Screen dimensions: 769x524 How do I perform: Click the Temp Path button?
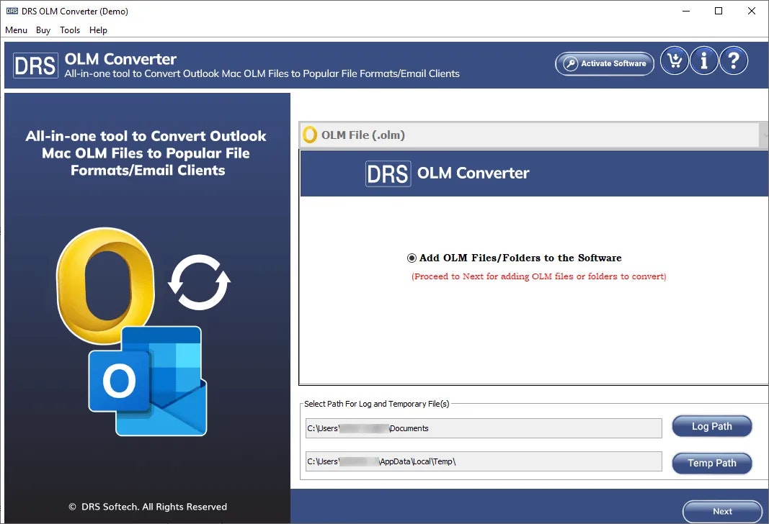(711, 463)
